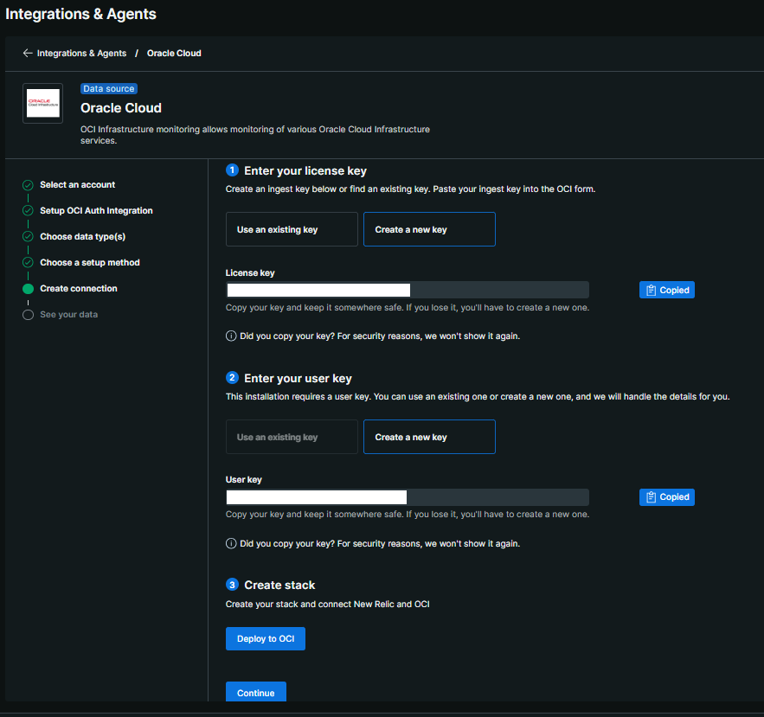Choose 'Use an existing key' for user key
764x717 pixels.
click(292, 437)
